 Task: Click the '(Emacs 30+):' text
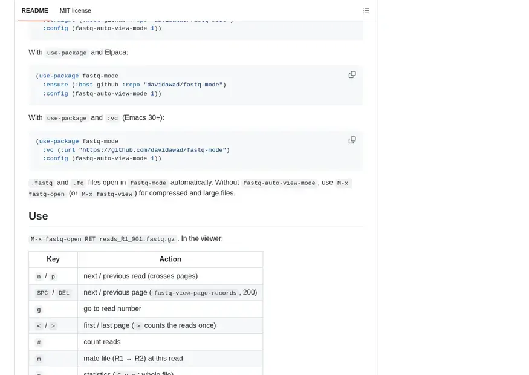143,117
